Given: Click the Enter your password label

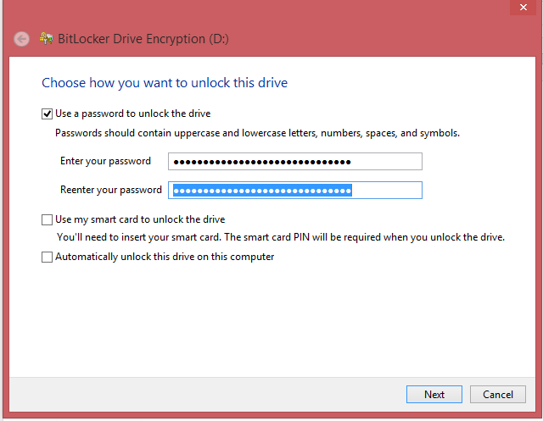Looking at the screenshot, I should coord(105,161).
